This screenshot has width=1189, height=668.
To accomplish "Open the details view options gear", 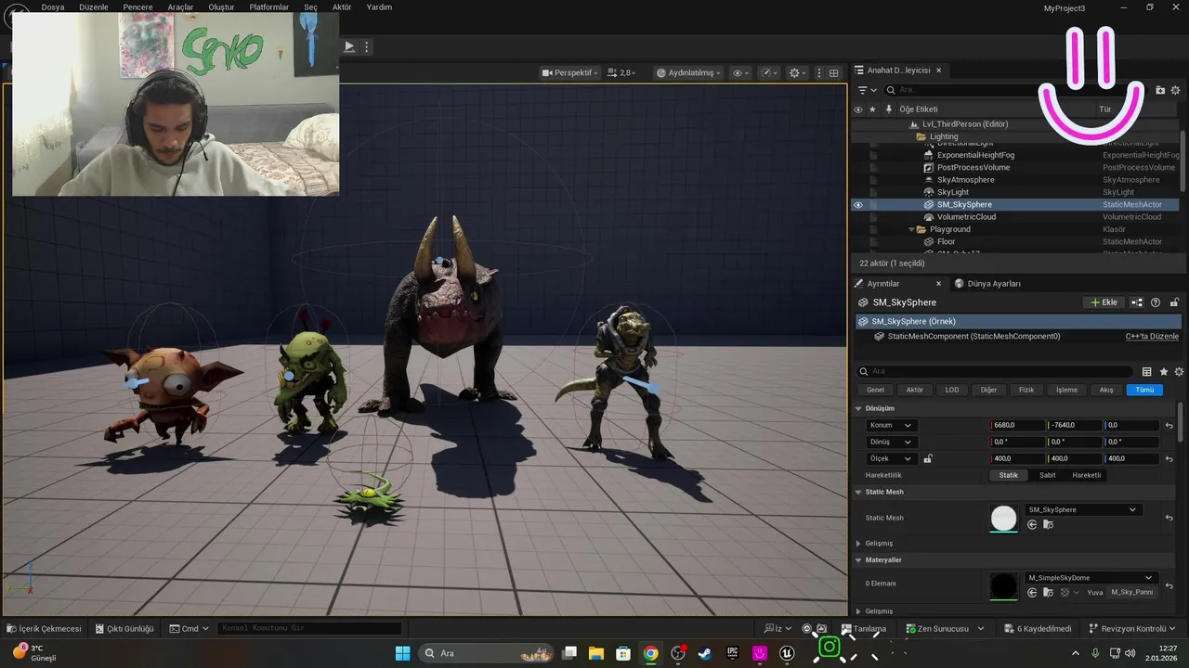I will pyautogui.click(x=1179, y=372).
